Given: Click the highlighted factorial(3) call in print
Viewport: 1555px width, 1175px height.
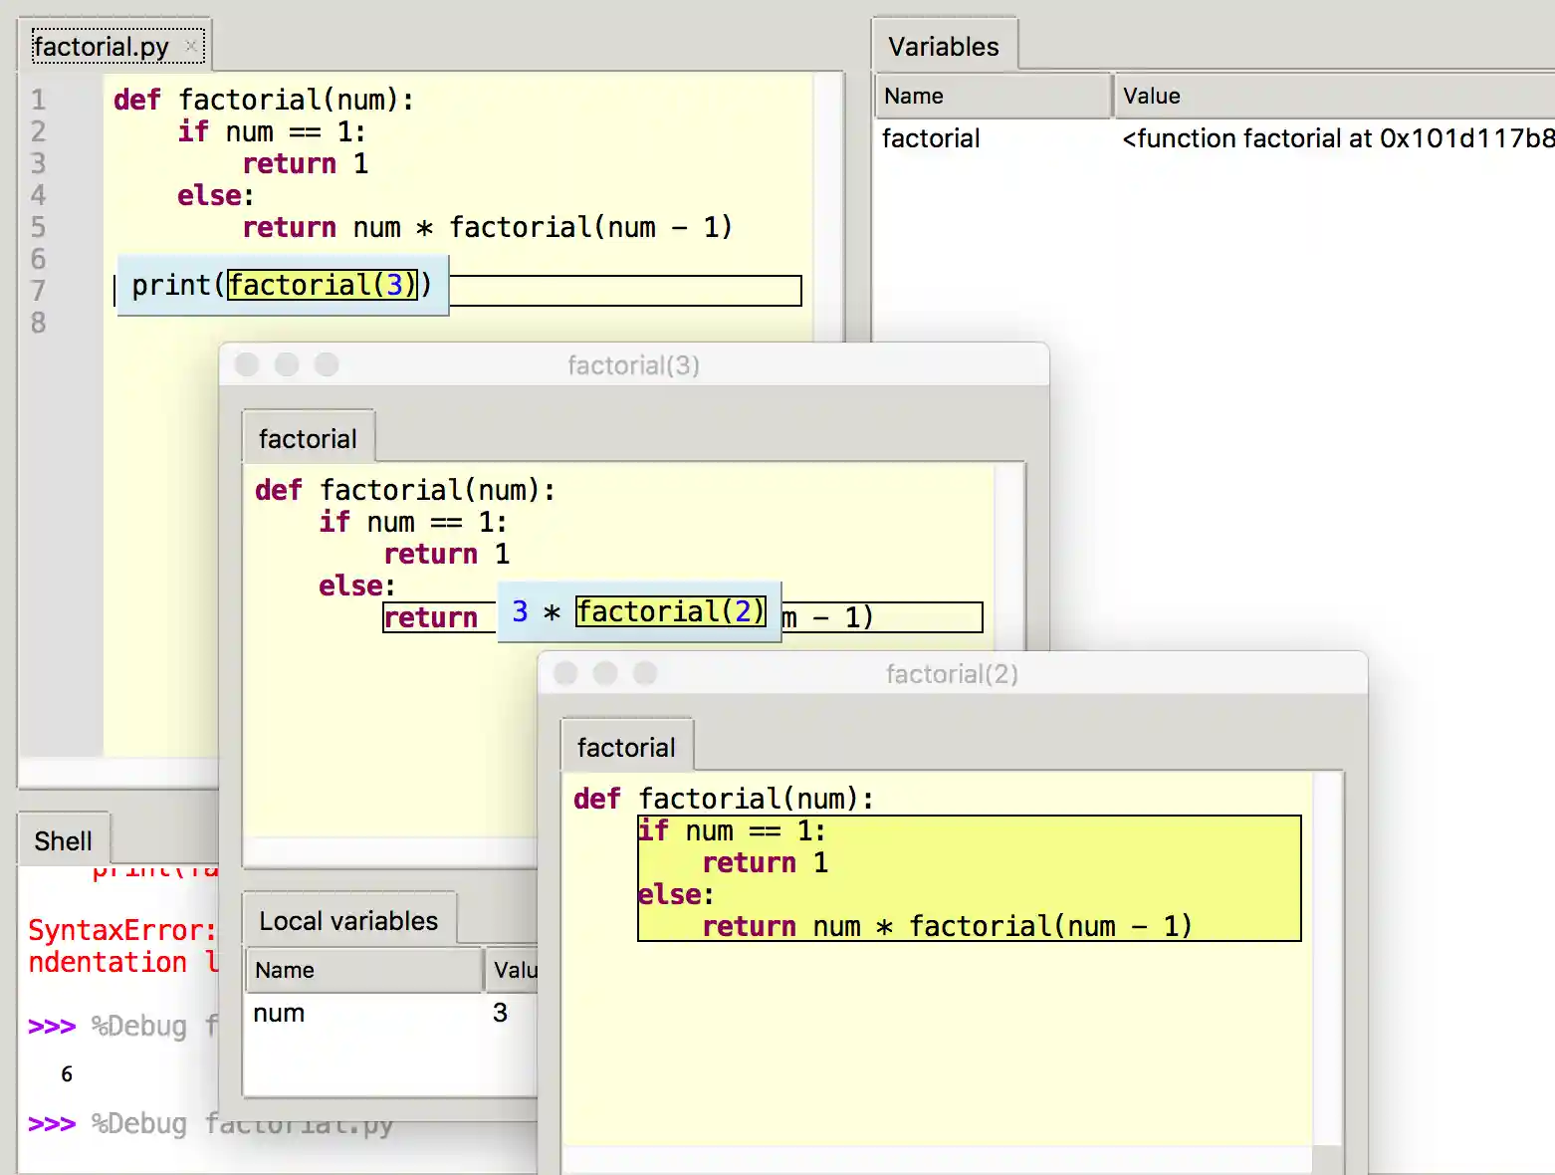Looking at the screenshot, I should (323, 285).
